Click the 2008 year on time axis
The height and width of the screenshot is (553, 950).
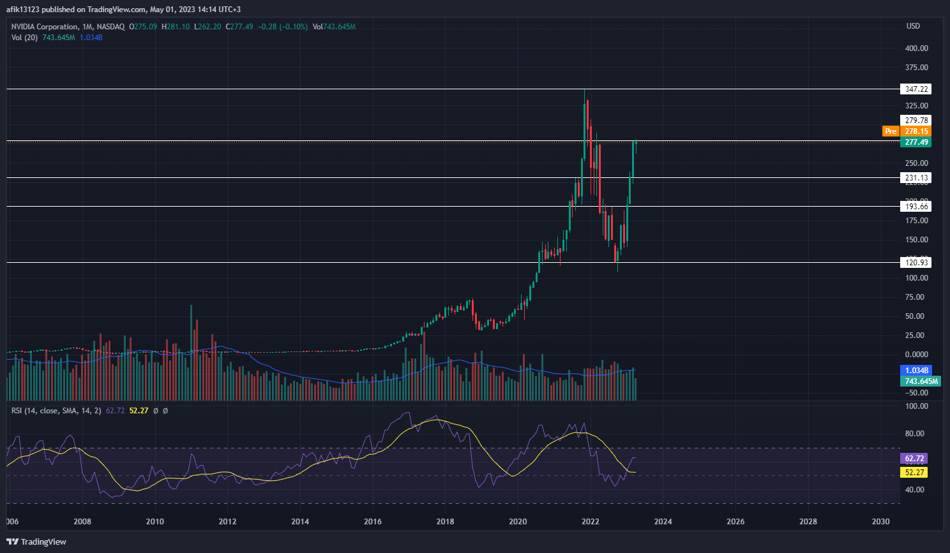pyautogui.click(x=82, y=522)
